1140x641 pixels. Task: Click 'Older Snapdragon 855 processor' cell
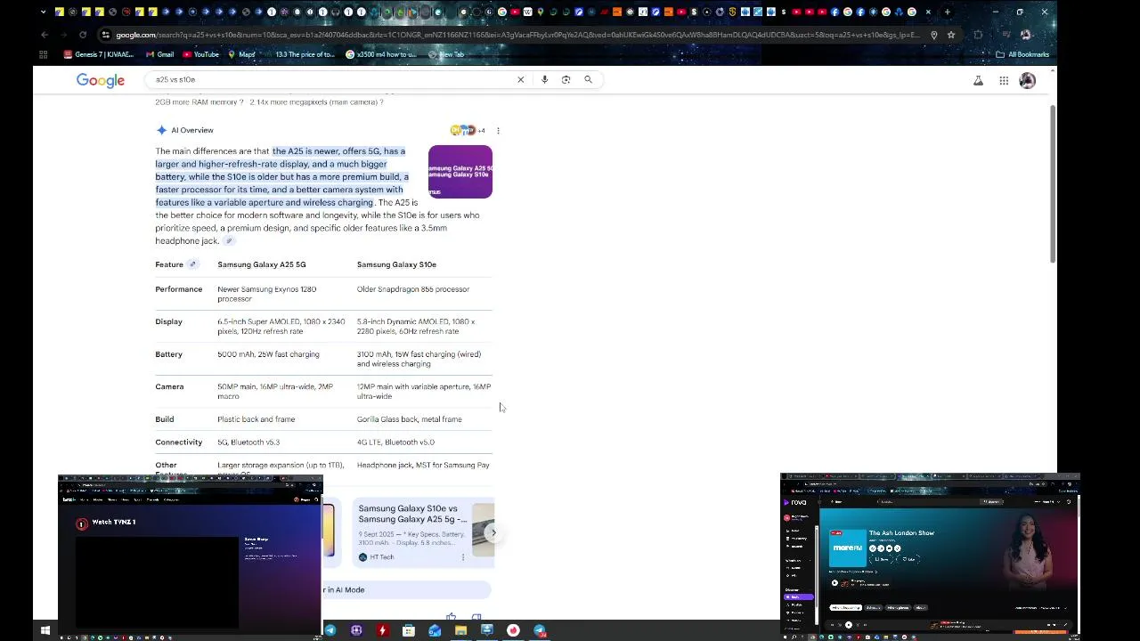(x=413, y=289)
